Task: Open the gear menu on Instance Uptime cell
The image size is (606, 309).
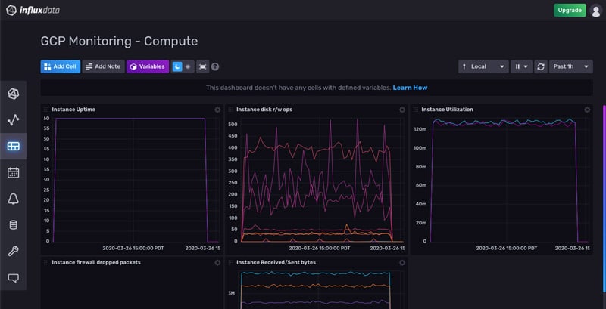Action: (217, 110)
